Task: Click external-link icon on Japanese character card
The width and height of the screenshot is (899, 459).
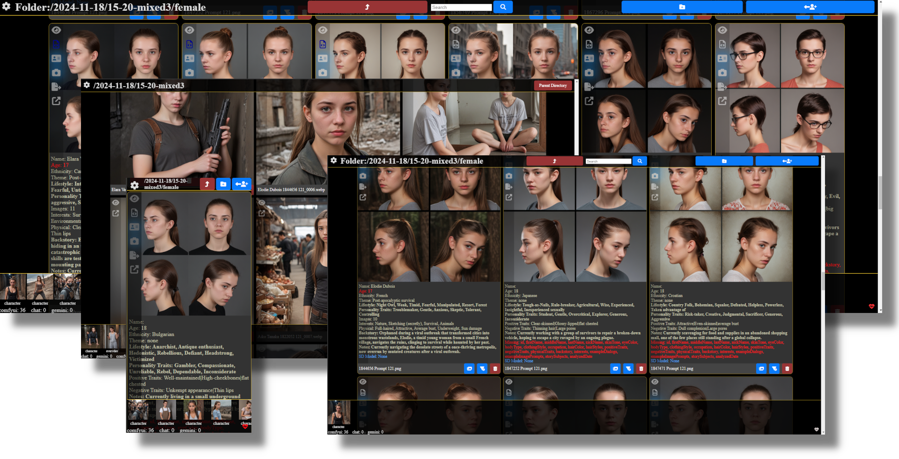Action: point(509,197)
